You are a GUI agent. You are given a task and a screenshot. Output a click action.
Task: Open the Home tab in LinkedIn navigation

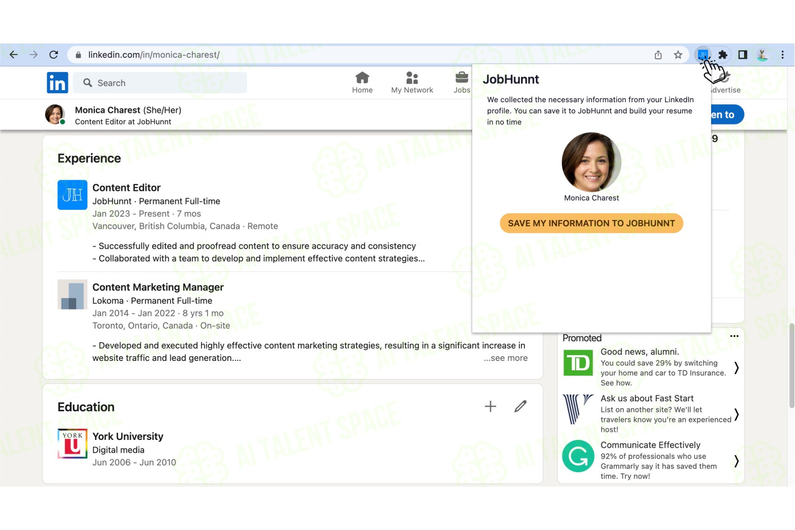click(x=363, y=83)
